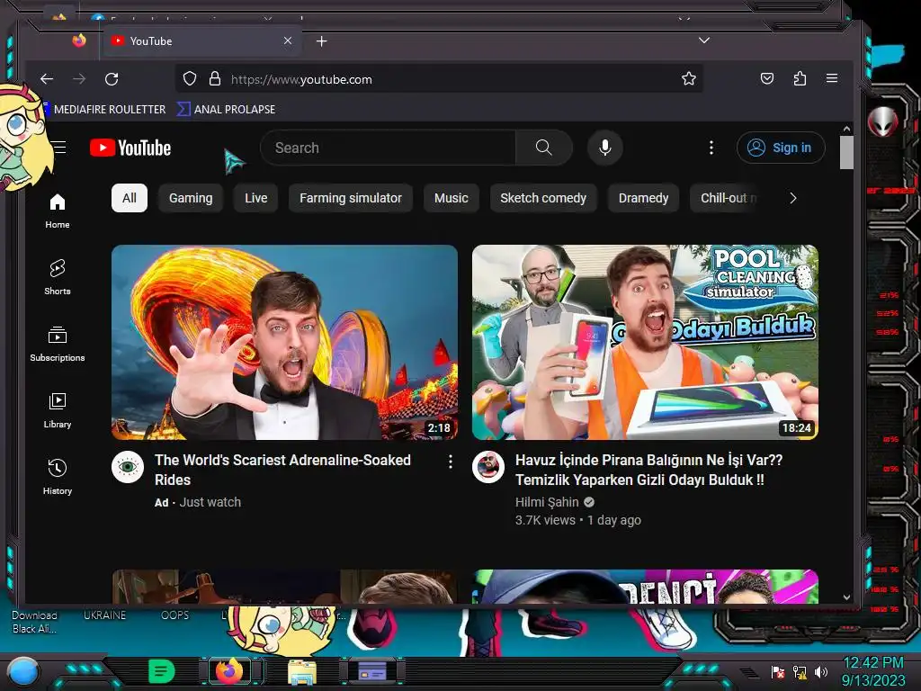
Task: Click the padlock site info icon
Action: point(215,79)
